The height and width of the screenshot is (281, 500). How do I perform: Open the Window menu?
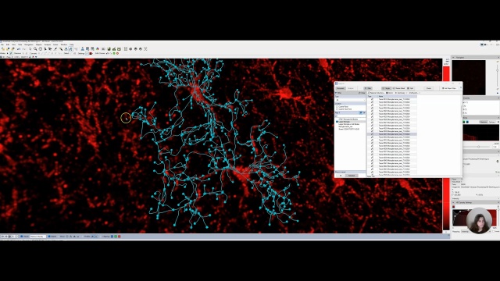tap(64, 44)
